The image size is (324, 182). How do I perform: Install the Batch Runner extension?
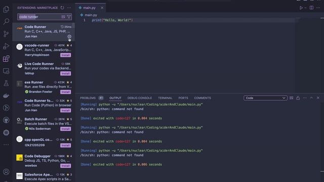[66, 129]
